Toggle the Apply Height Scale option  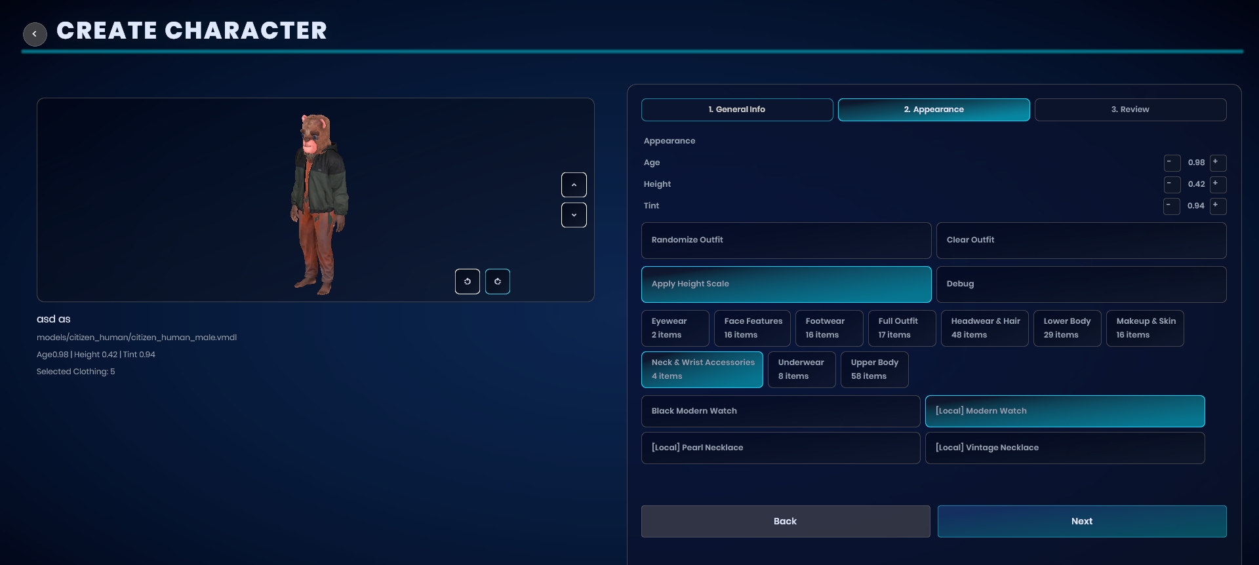click(x=786, y=284)
